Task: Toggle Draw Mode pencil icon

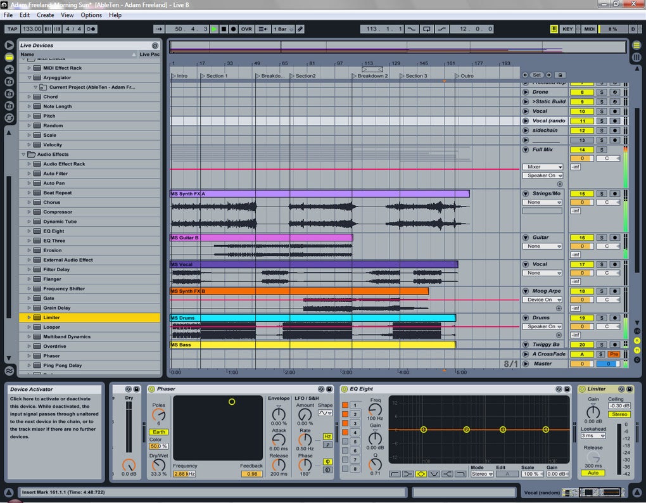Action: (300, 29)
